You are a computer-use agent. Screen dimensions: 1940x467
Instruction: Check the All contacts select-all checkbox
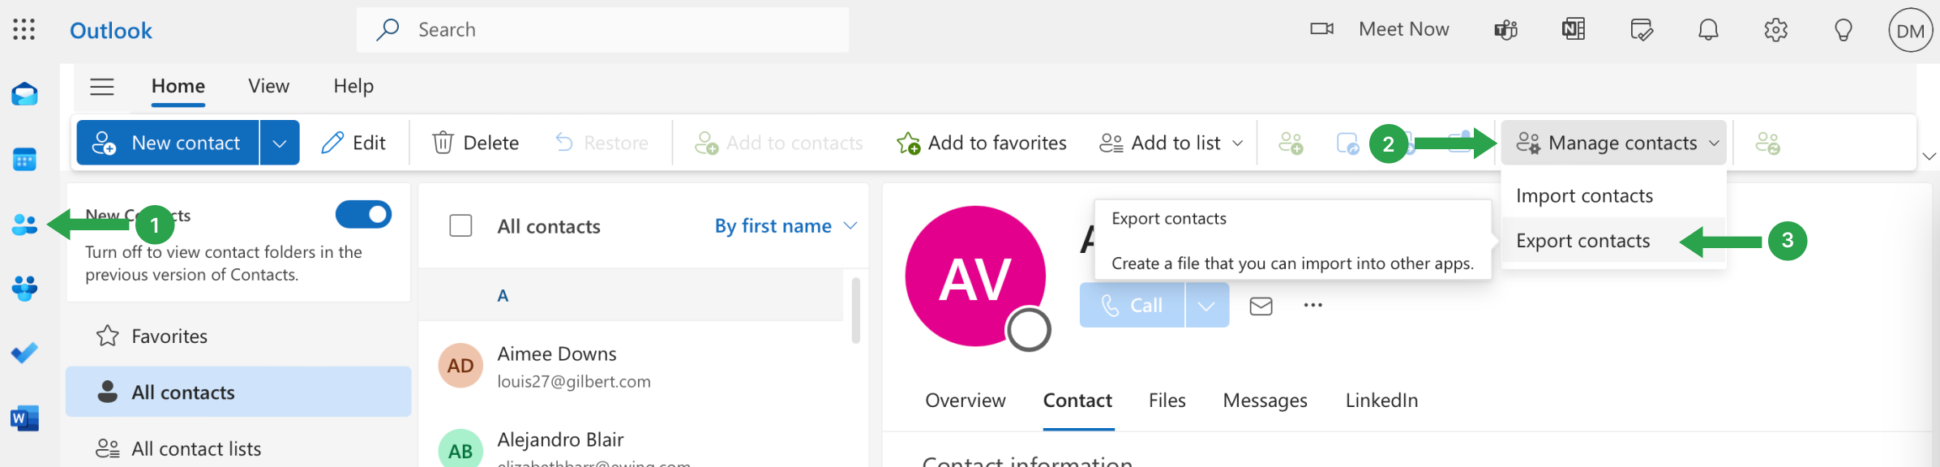[x=460, y=225]
